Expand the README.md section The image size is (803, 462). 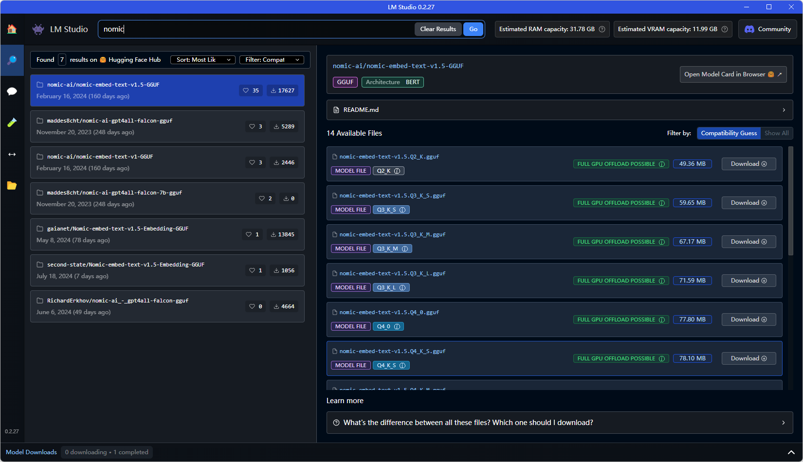(x=560, y=110)
